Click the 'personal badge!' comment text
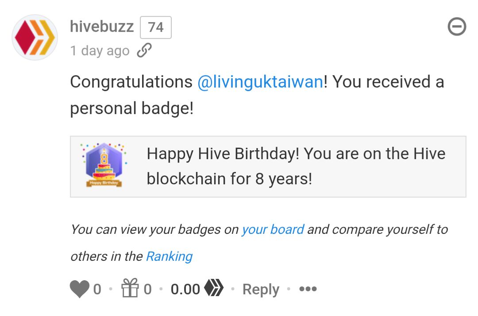 pyautogui.click(x=132, y=108)
